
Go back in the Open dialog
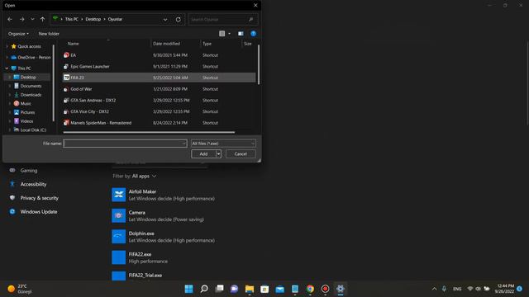tap(10, 20)
